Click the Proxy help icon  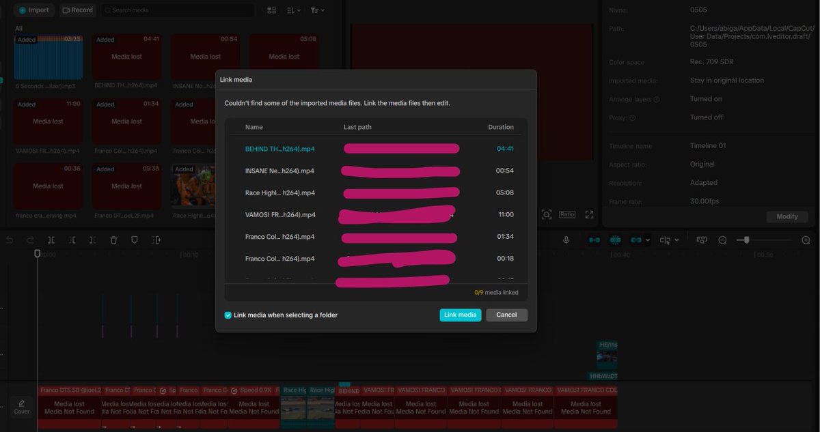632,118
